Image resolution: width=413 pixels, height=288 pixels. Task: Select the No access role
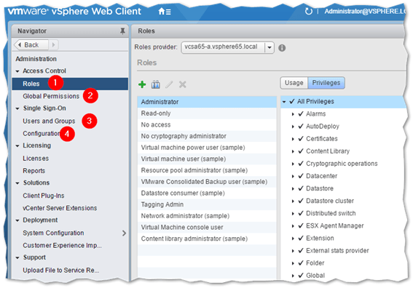207,124
